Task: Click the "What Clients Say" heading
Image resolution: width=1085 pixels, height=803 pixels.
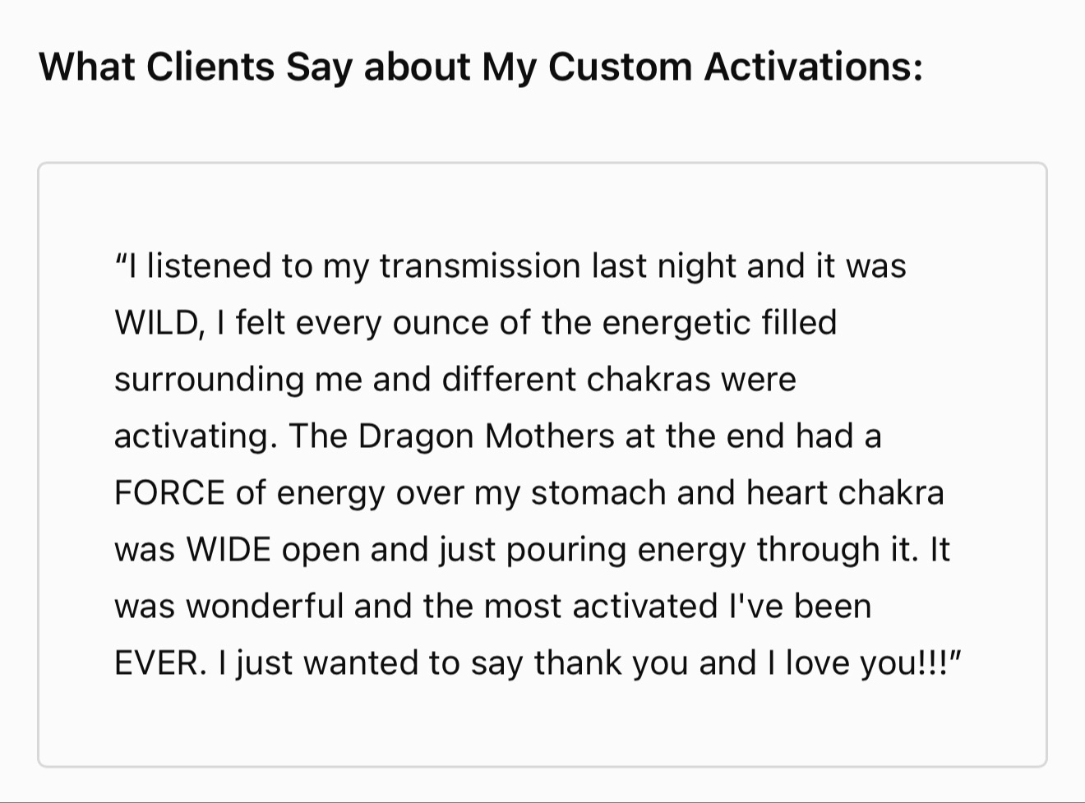Action: tap(481, 67)
